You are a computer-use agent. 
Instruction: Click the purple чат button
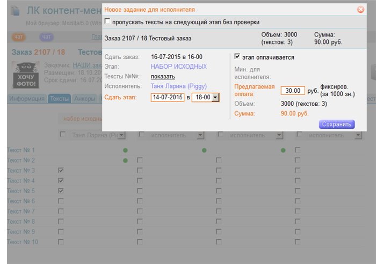click(x=47, y=37)
